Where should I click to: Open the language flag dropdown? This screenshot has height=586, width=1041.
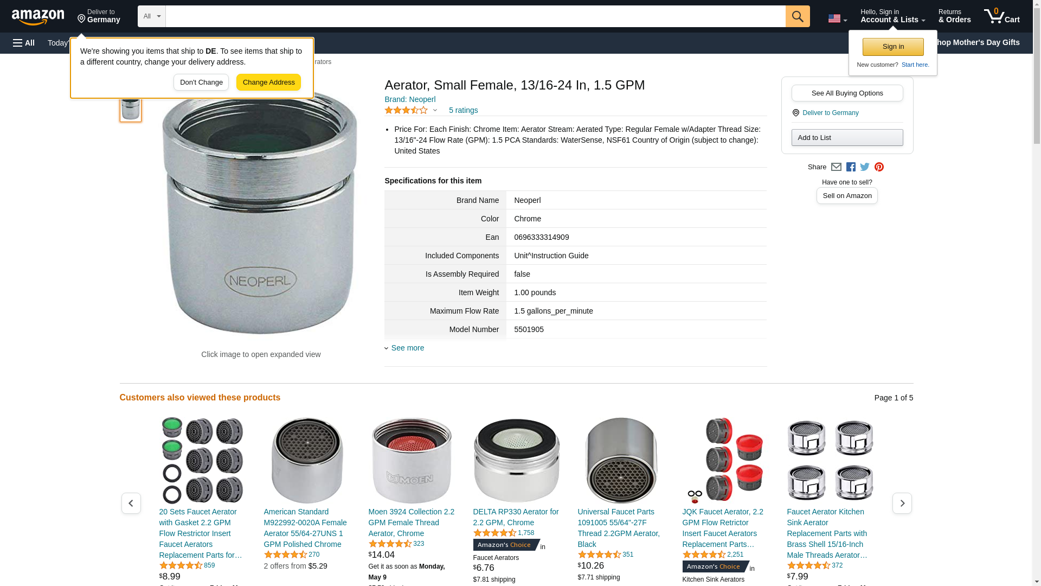point(837,19)
